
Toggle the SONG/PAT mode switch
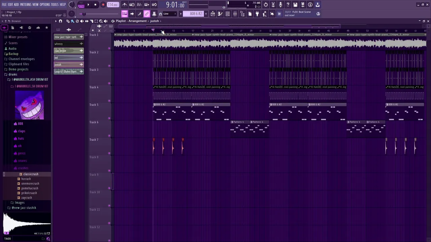pos(81,5)
